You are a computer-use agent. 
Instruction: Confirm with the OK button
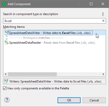click(x=69, y=100)
